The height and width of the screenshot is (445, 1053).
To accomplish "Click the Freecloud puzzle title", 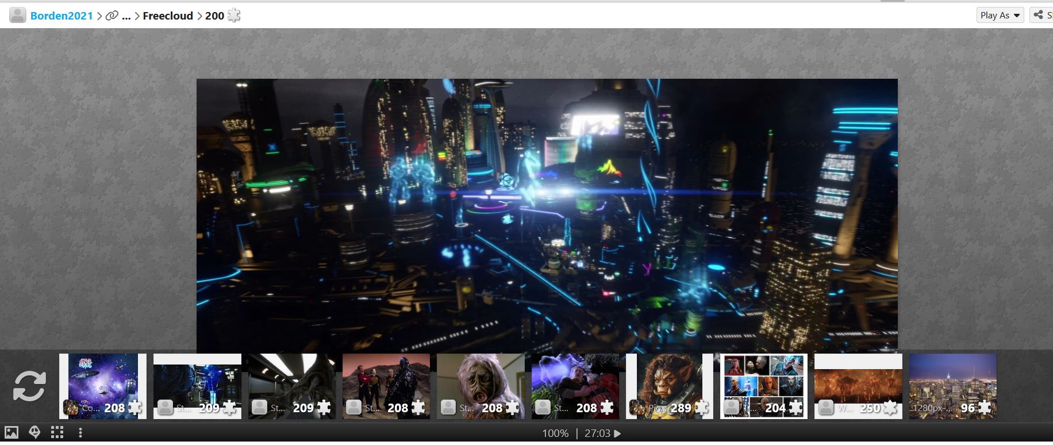I will tap(168, 16).
